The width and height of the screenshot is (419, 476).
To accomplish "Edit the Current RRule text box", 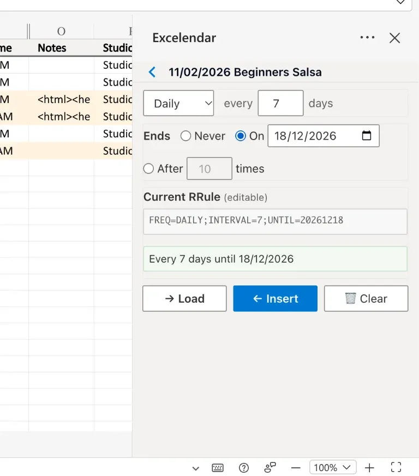I will [276, 221].
